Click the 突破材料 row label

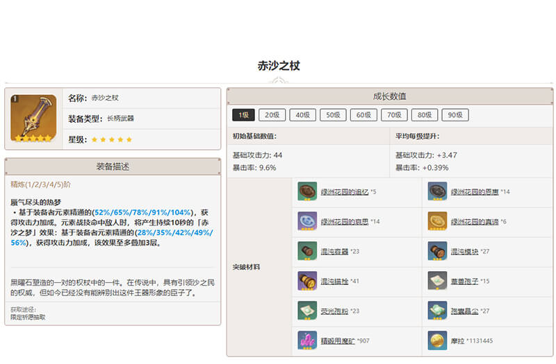click(246, 267)
